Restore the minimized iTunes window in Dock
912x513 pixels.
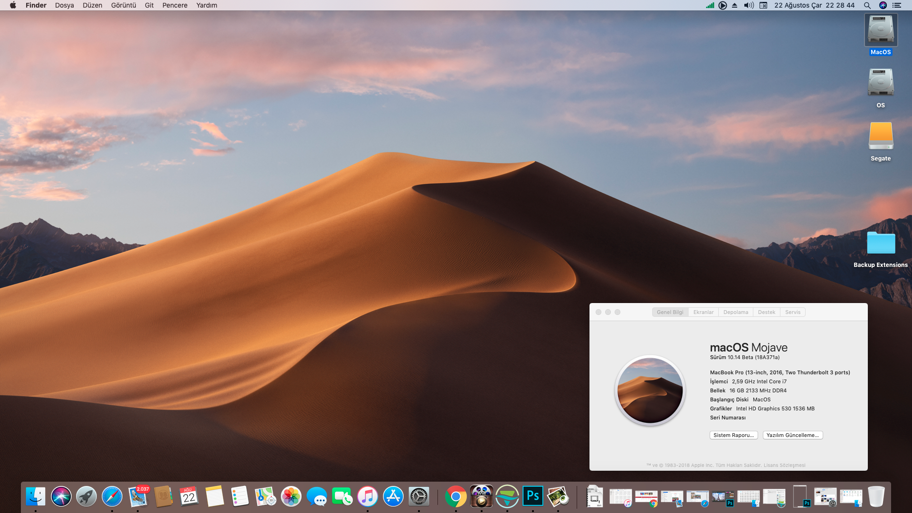click(x=620, y=497)
